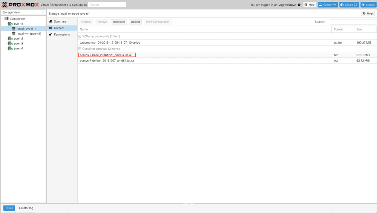Click the gear icon next to vagrant@pve
The width and height of the screenshot is (377, 213).
coord(299,5)
